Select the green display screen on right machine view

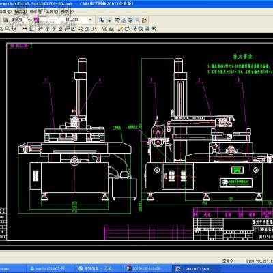(x=238, y=170)
